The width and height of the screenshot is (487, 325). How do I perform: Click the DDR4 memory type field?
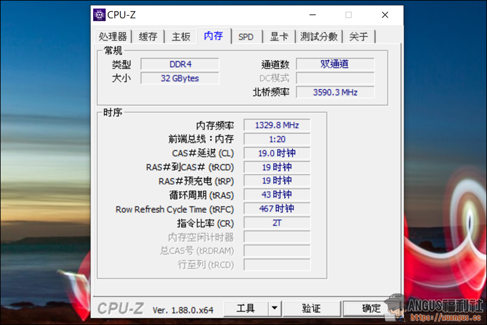[x=180, y=65]
